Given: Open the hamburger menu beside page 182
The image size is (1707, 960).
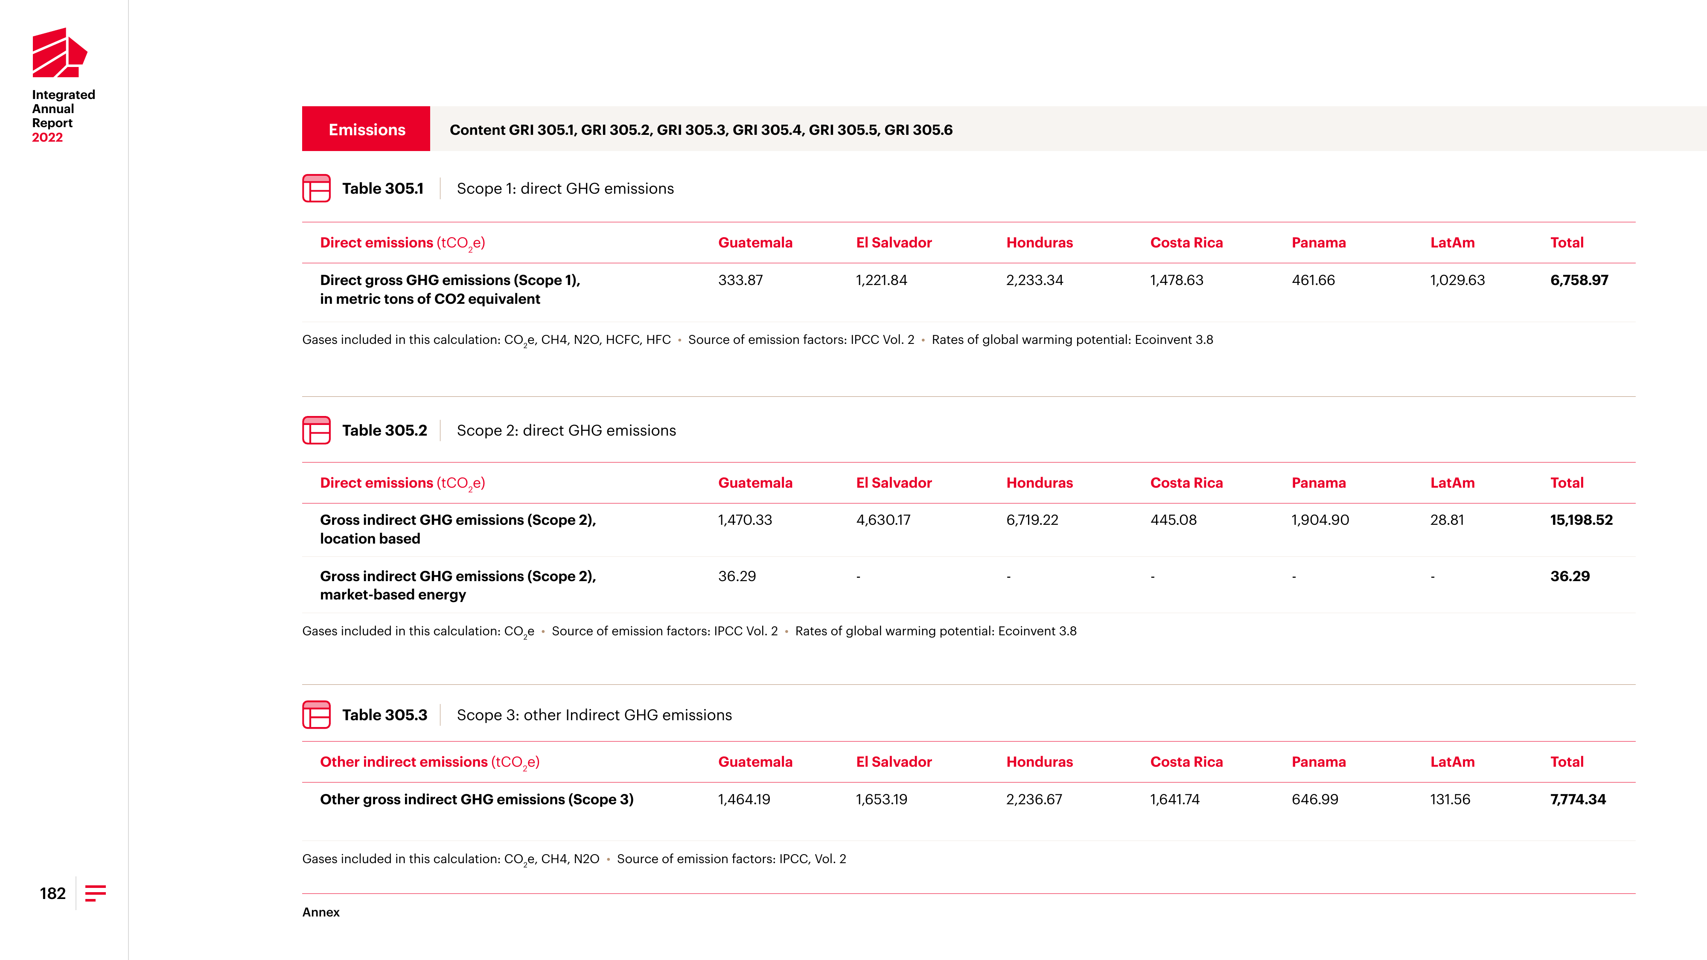Looking at the screenshot, I should [96, 893].
